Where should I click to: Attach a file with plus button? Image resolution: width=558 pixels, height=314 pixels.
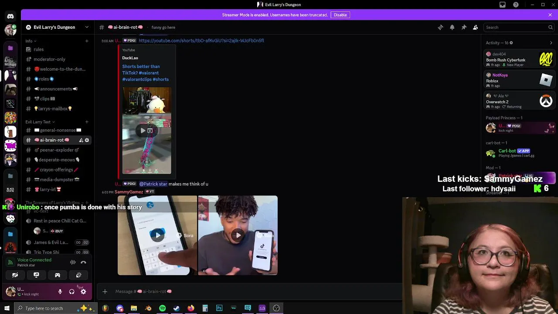coord(105,291)
